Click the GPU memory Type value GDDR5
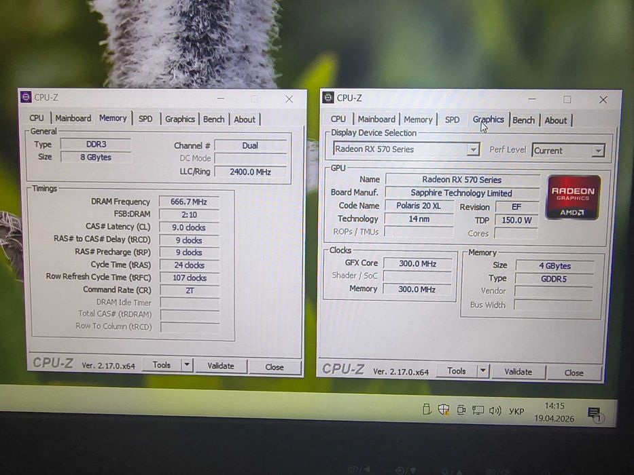The height and width of the screenshot is (475, 634). [554, 279]
